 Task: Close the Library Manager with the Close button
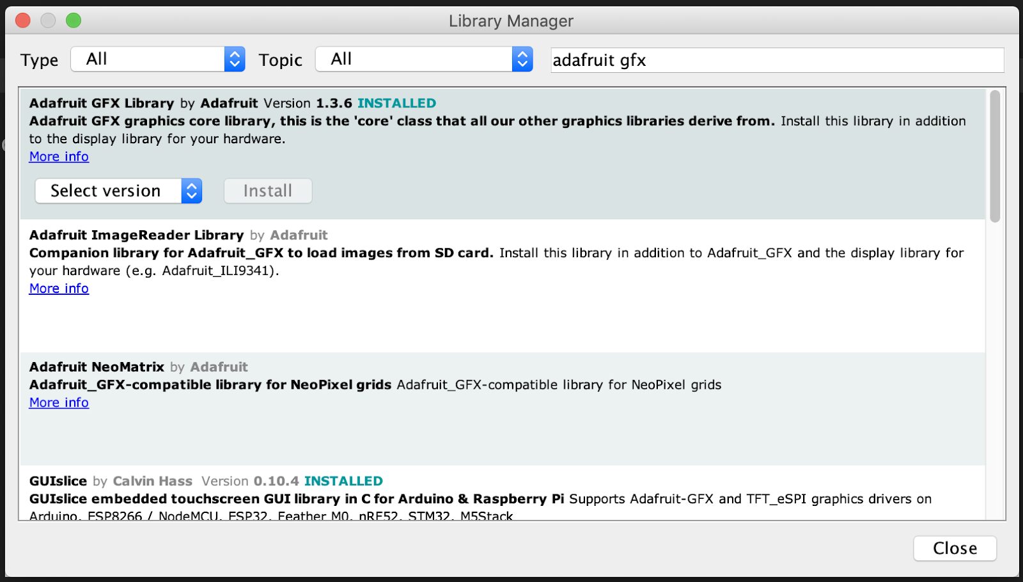(955, 549)
